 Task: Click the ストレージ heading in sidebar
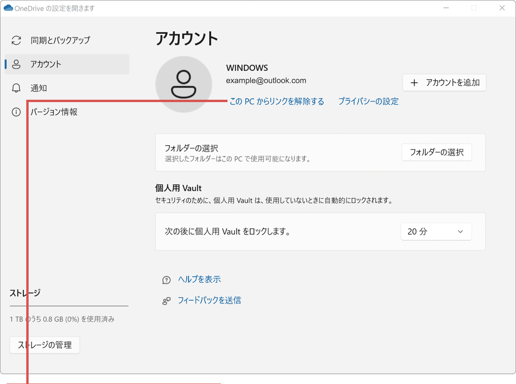pyautogui.click(x=25, y=293)
